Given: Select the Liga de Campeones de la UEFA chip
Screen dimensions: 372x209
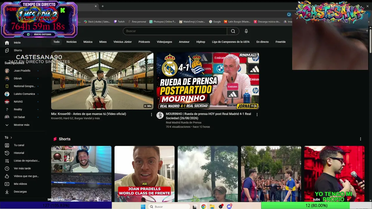Looking at the screenshot, I should click(231, 42).
